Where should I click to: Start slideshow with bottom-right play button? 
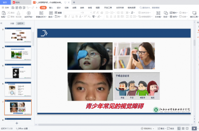tap(194, 128)
